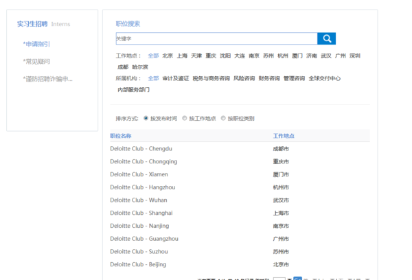
Task: Filter work location by 杭州
Action: [283, 56]
